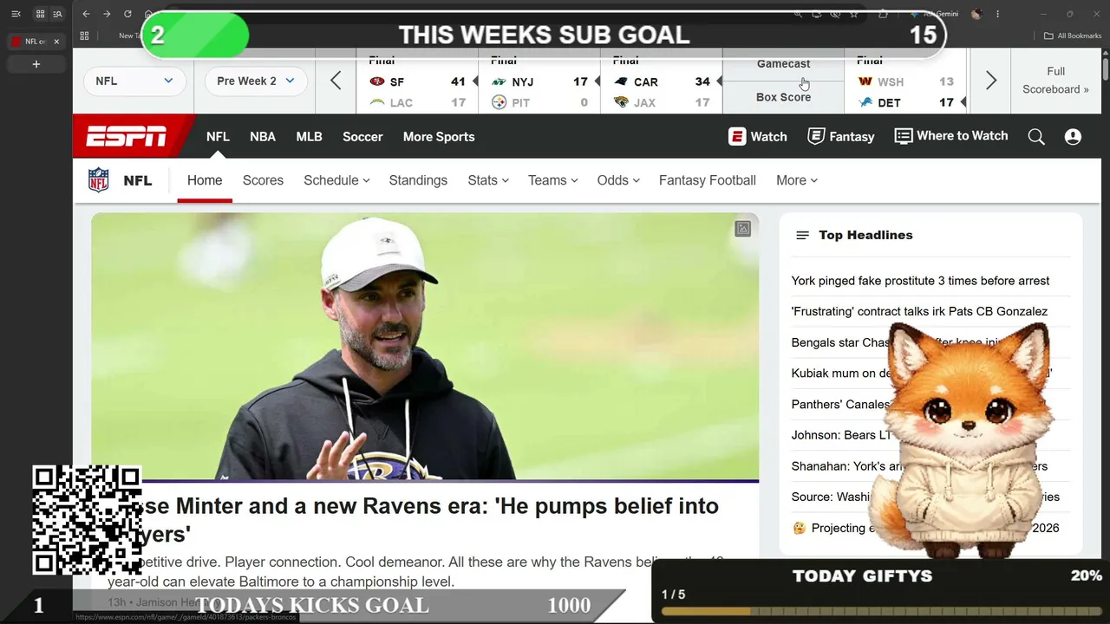Go back in the browser

86,14
